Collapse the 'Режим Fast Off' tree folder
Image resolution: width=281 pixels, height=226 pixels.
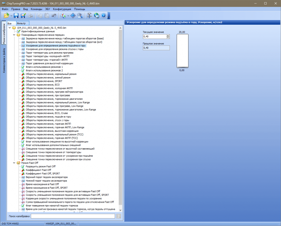coord(14,163)
